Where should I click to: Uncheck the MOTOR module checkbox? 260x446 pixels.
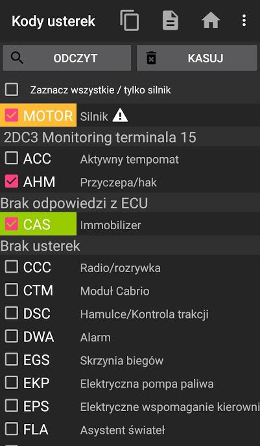pos(12,116)
